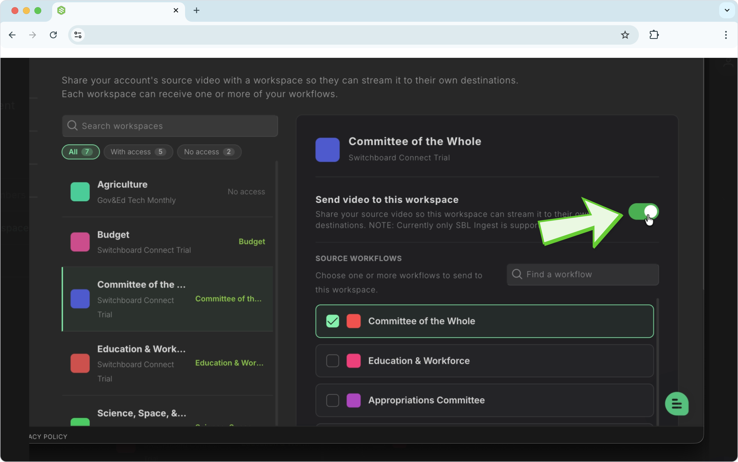The image size is (738, 462).
Task: Go back with the browser back arrow
Action: 12,35
